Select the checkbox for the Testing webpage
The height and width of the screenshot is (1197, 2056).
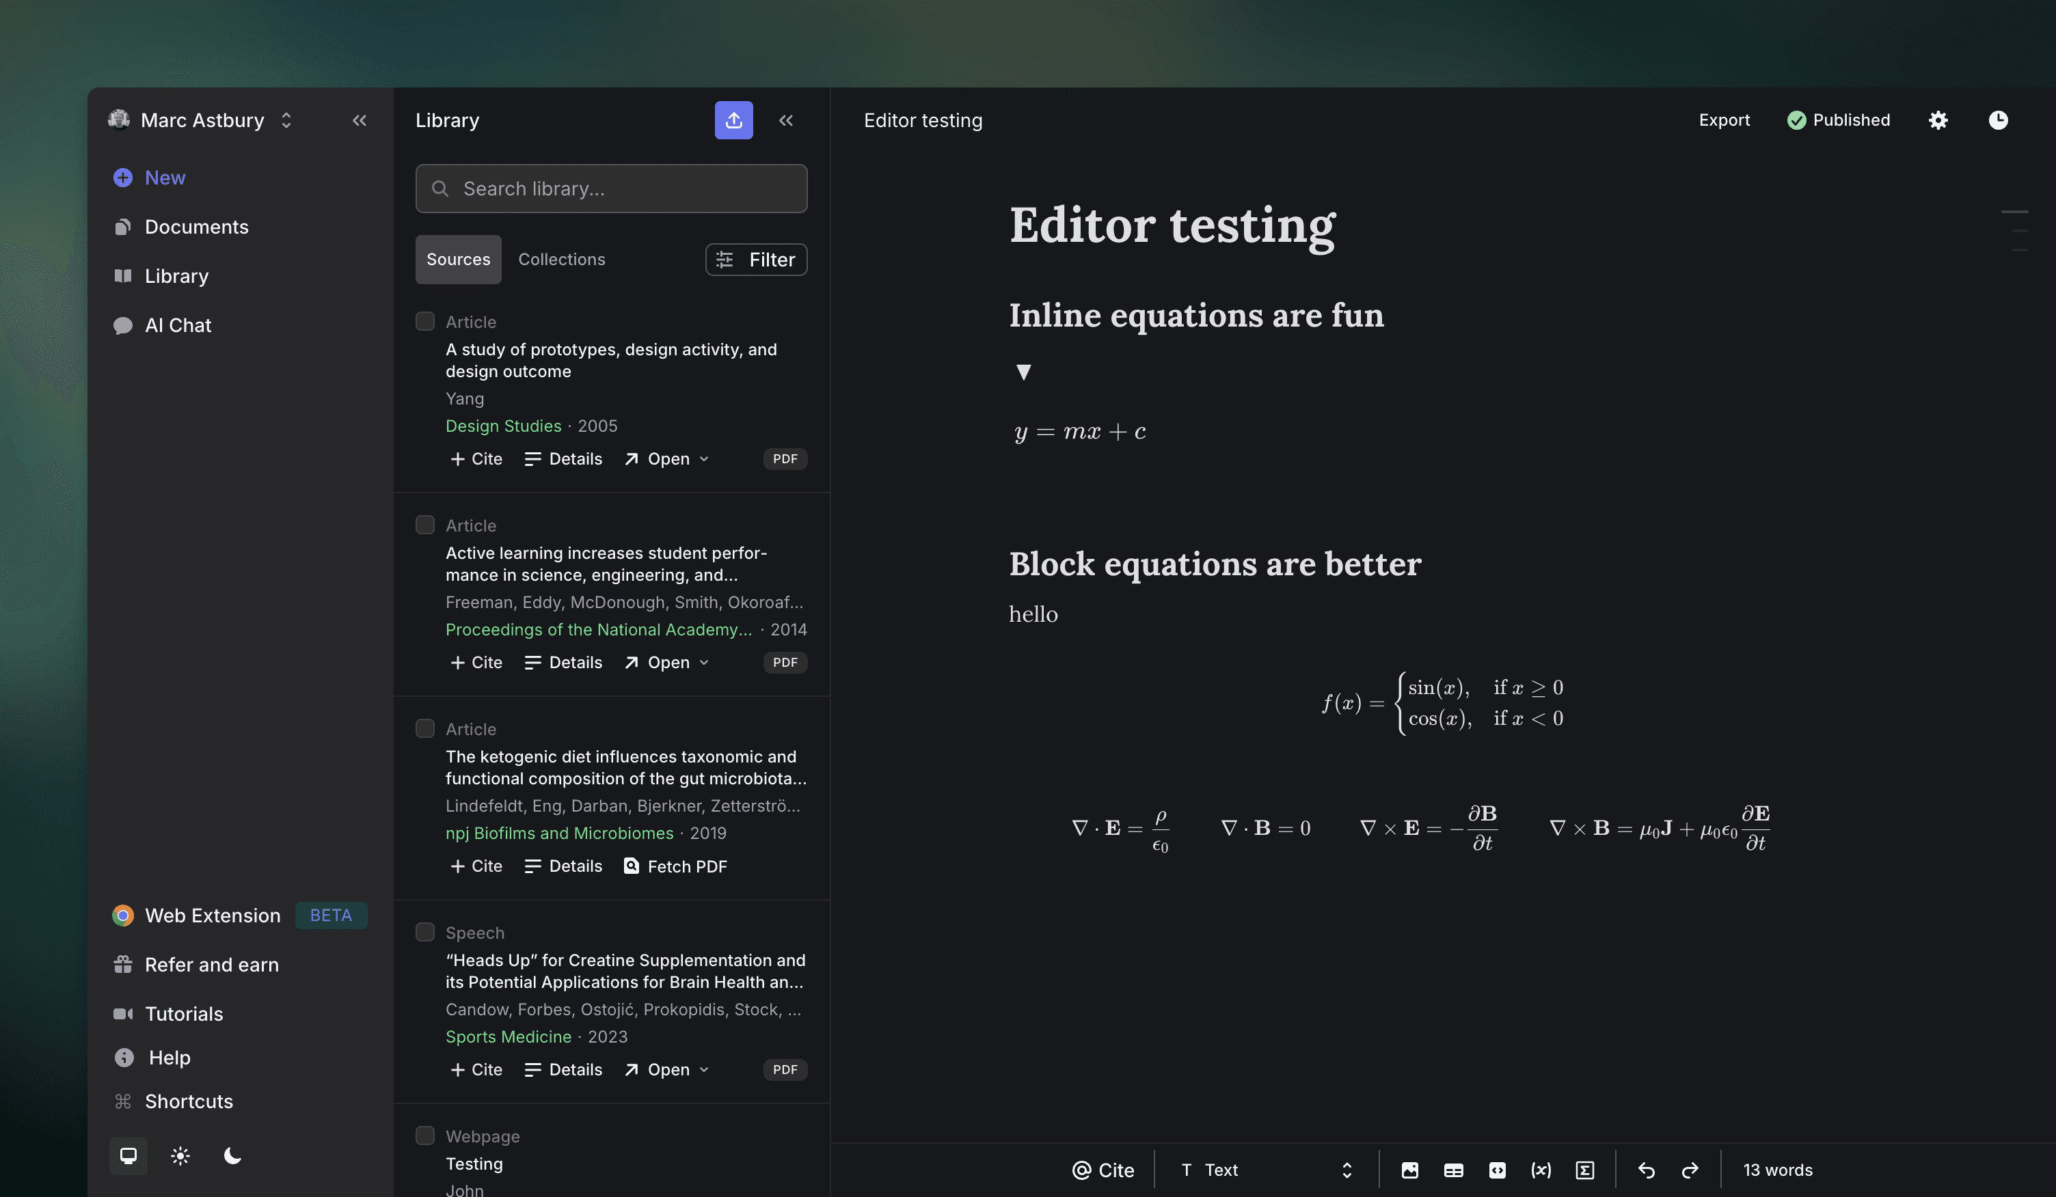[x=425, y=1136]
